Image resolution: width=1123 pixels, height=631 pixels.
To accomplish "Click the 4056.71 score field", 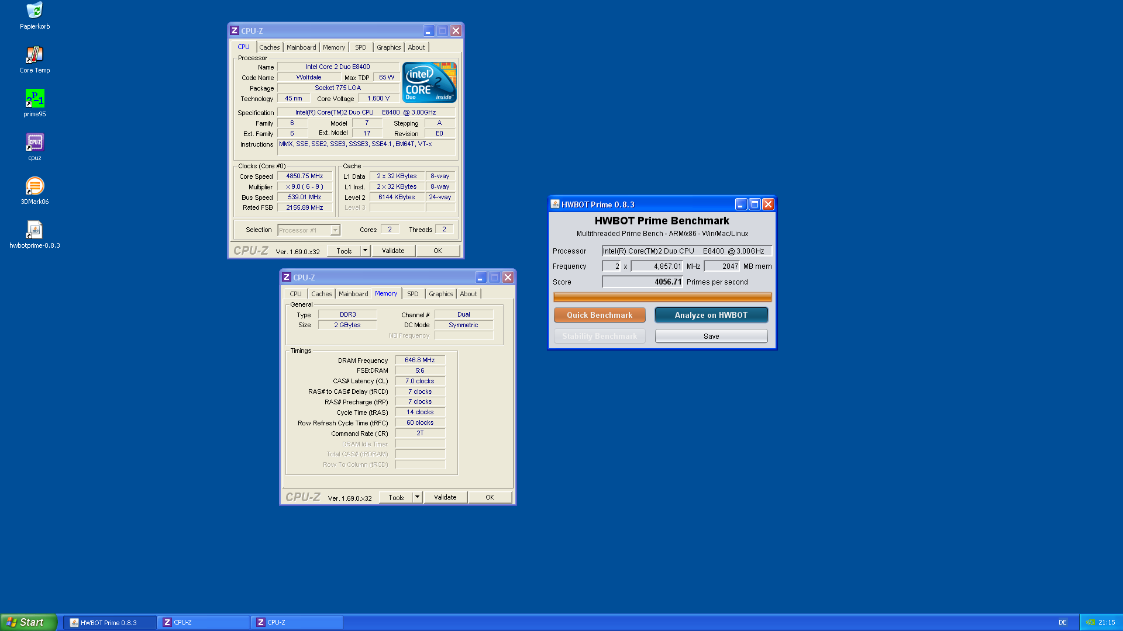I will pyautogui.click(x=642, y=282).
